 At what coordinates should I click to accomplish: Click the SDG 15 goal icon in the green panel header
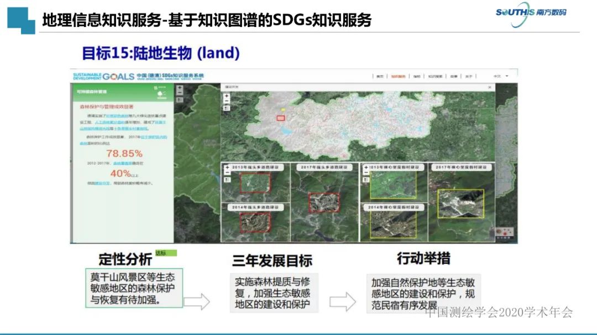155,87
